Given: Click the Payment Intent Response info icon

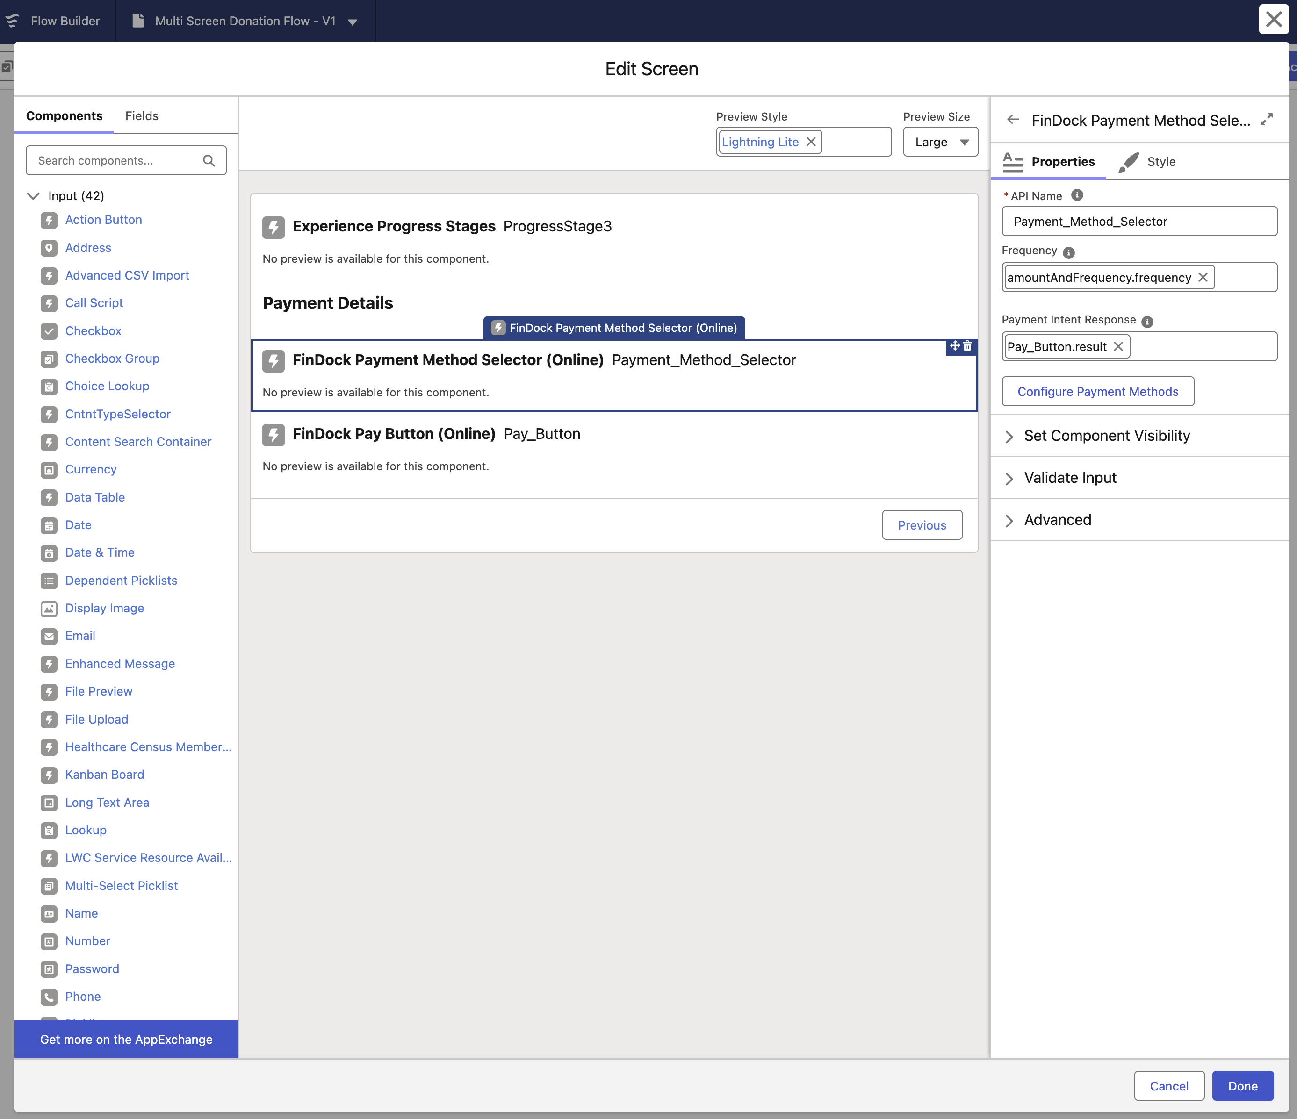Looking at the screenshot, I should click(x=1147, y=322).
